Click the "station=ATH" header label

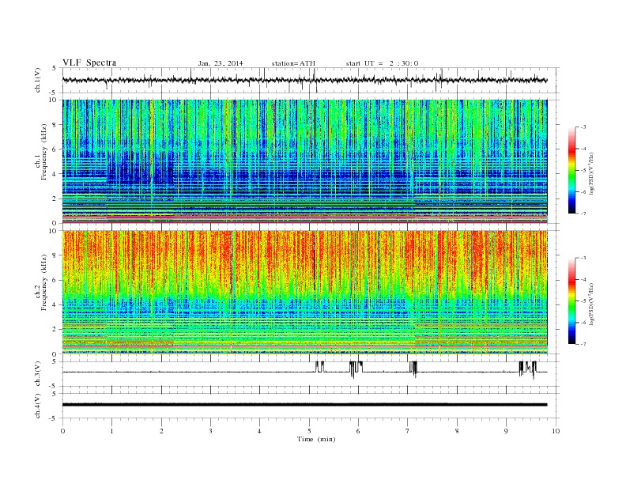pos(293,63)
